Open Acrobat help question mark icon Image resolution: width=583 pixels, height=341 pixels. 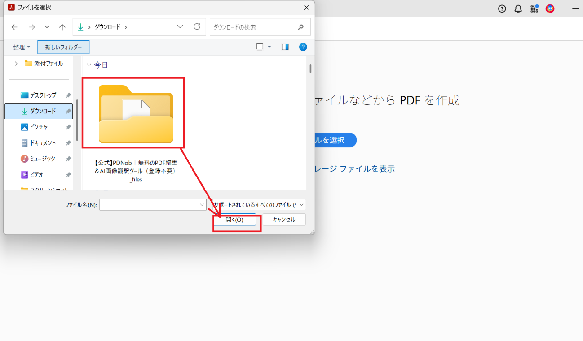tap(502, 9)
